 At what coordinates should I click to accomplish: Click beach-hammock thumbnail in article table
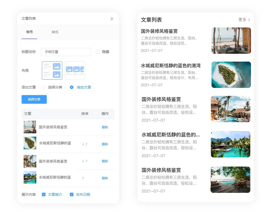[x=30, y=127]
